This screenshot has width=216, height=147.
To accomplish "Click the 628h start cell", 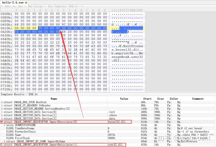I will [x=144, y=145].
